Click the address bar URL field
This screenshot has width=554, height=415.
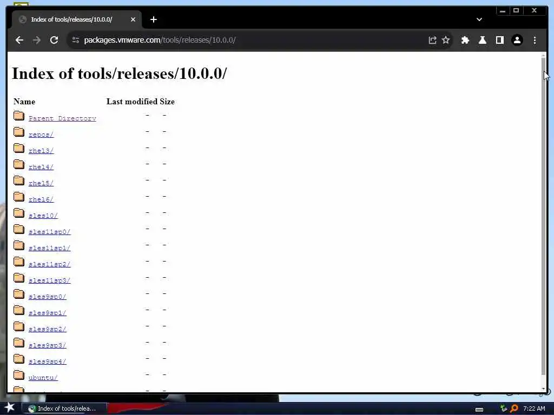(x=247, y=40)
